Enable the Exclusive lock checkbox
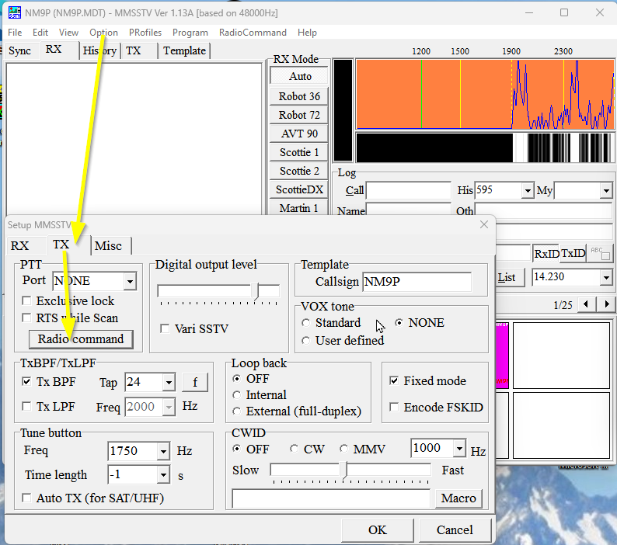This screenshot has height=545, width=617. (x=27, y=301)
